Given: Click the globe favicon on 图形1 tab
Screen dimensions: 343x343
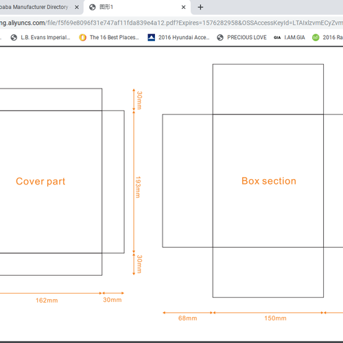Looking at the screenshot, I should [93, 8].
